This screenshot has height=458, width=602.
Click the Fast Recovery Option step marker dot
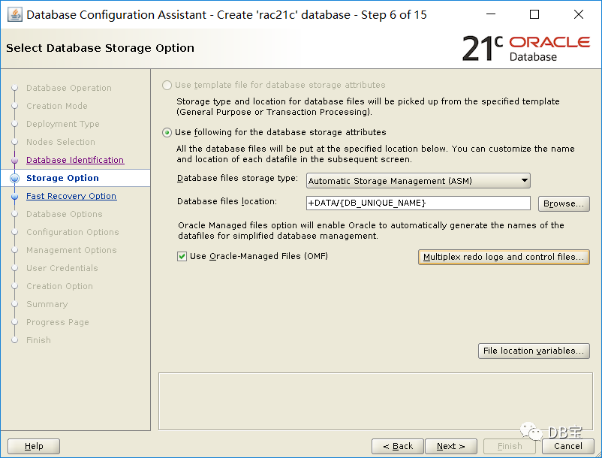(14, 196)
